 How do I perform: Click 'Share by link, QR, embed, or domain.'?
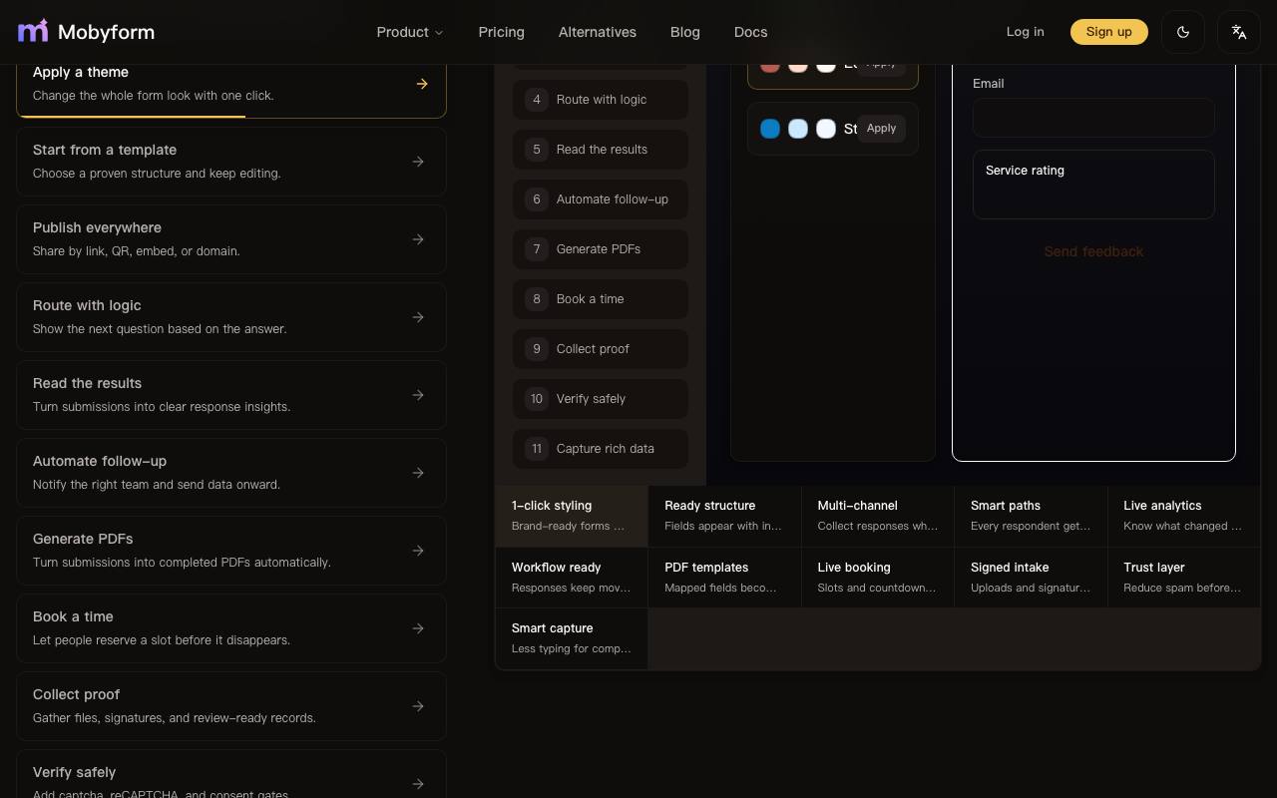click(x=137, y=251)
